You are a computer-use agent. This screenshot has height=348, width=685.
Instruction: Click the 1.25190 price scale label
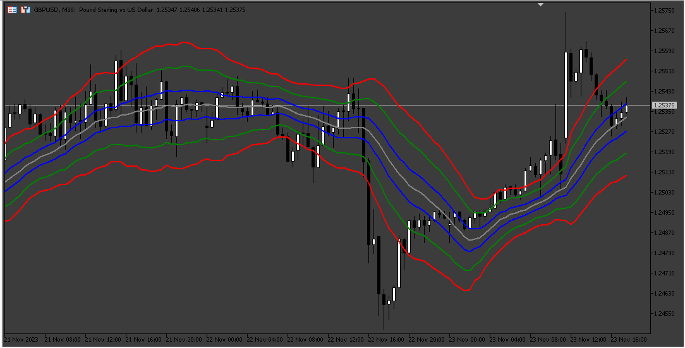click(664, 152)
